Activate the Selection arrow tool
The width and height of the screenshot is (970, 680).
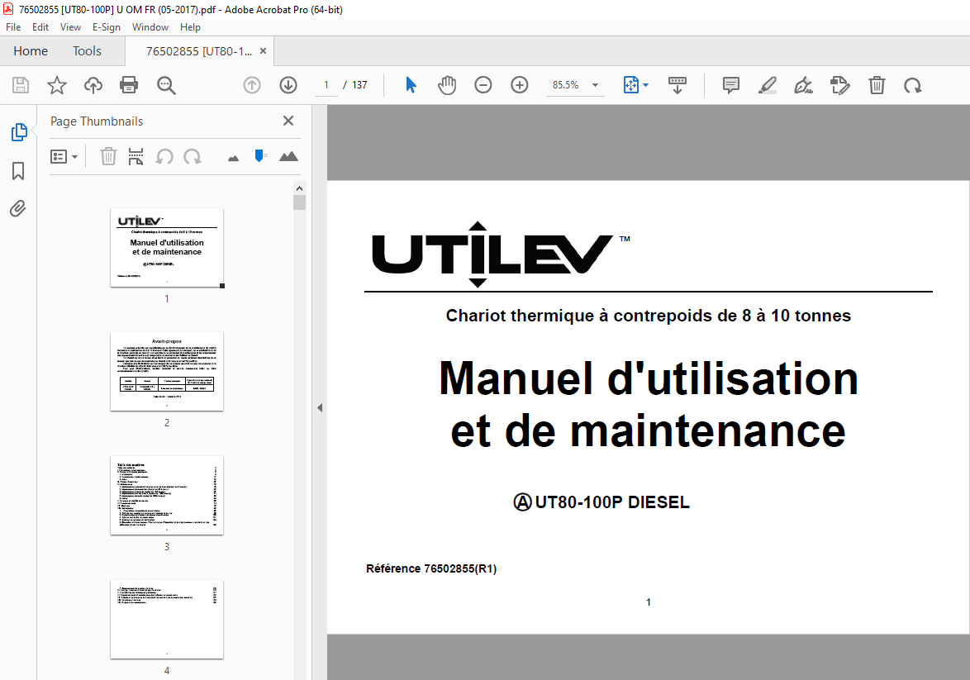pyautogui.click(x=411, y=85)
